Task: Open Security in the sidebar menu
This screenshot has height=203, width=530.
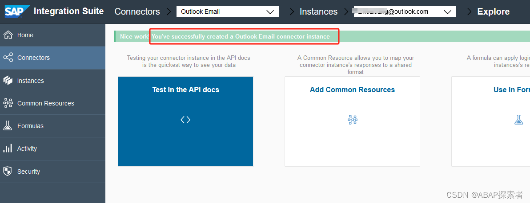Action: 52,172
